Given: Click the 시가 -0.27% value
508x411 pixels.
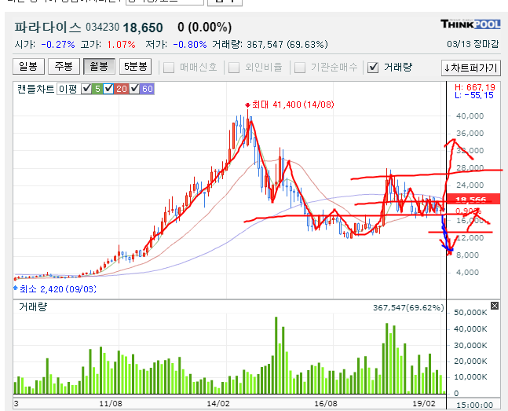Looking at the screenshot, I should 45,44.
